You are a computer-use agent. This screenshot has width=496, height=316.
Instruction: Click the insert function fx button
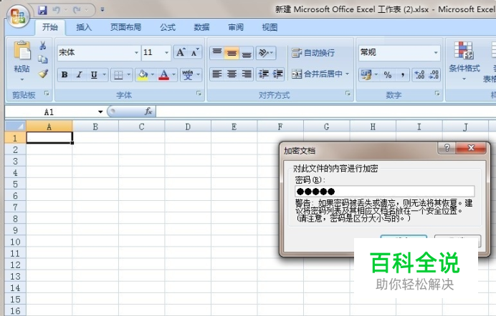[x=148, y=112]
